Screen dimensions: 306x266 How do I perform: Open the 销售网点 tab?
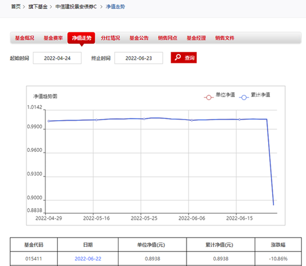pyautogui.click(x=167, y=38)
